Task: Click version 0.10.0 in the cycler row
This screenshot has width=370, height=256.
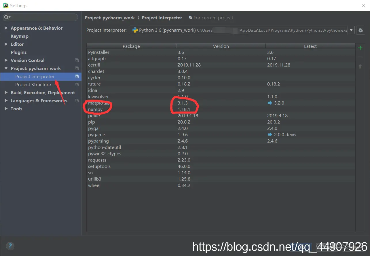Action: coord(184,77)
